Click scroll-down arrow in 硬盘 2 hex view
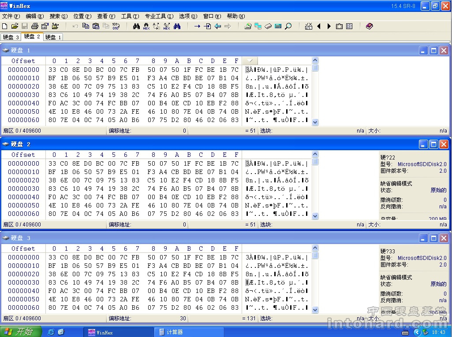Screen dimensions: 452x337 click(x=315, y=216)
